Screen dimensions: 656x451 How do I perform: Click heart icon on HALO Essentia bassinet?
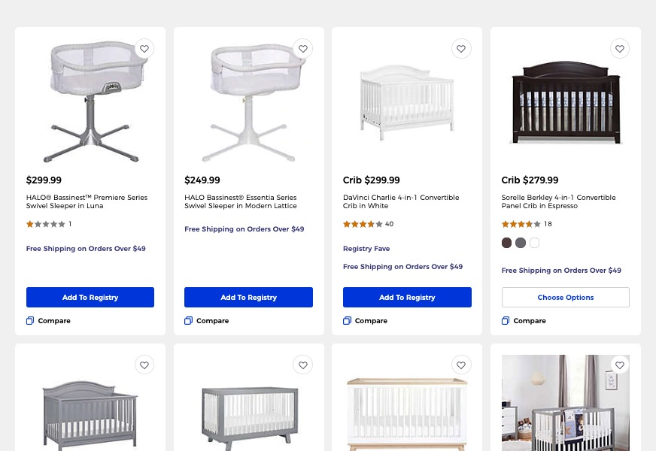[303, 49]
